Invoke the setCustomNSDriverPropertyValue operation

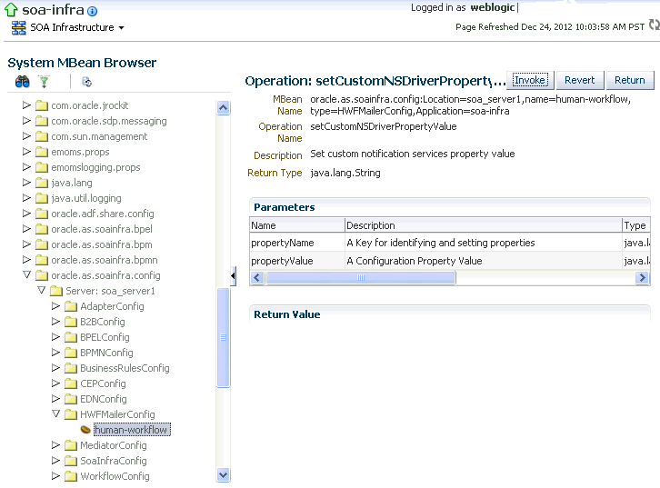coord(530,80)
